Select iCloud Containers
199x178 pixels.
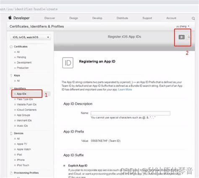point(26,110)
